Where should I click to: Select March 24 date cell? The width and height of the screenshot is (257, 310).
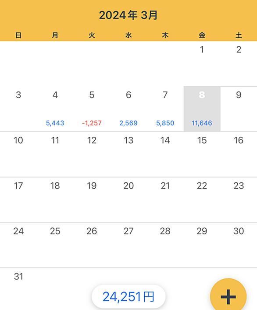(x=18, y=245)
